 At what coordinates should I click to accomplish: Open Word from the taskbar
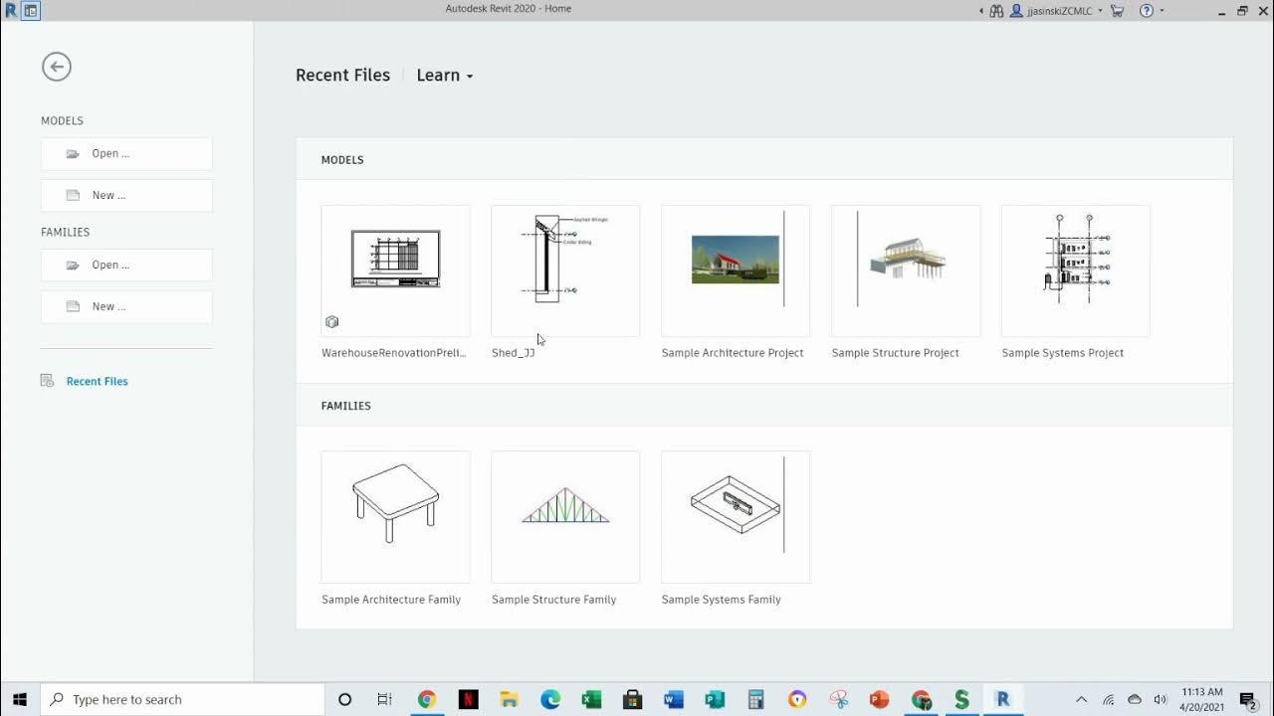coord(674,699)
